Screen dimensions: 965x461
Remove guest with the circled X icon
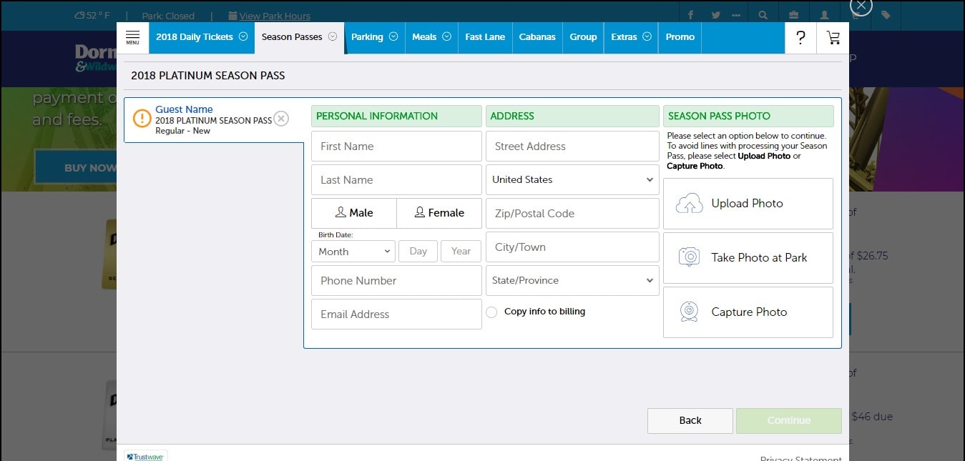(281, 119)
